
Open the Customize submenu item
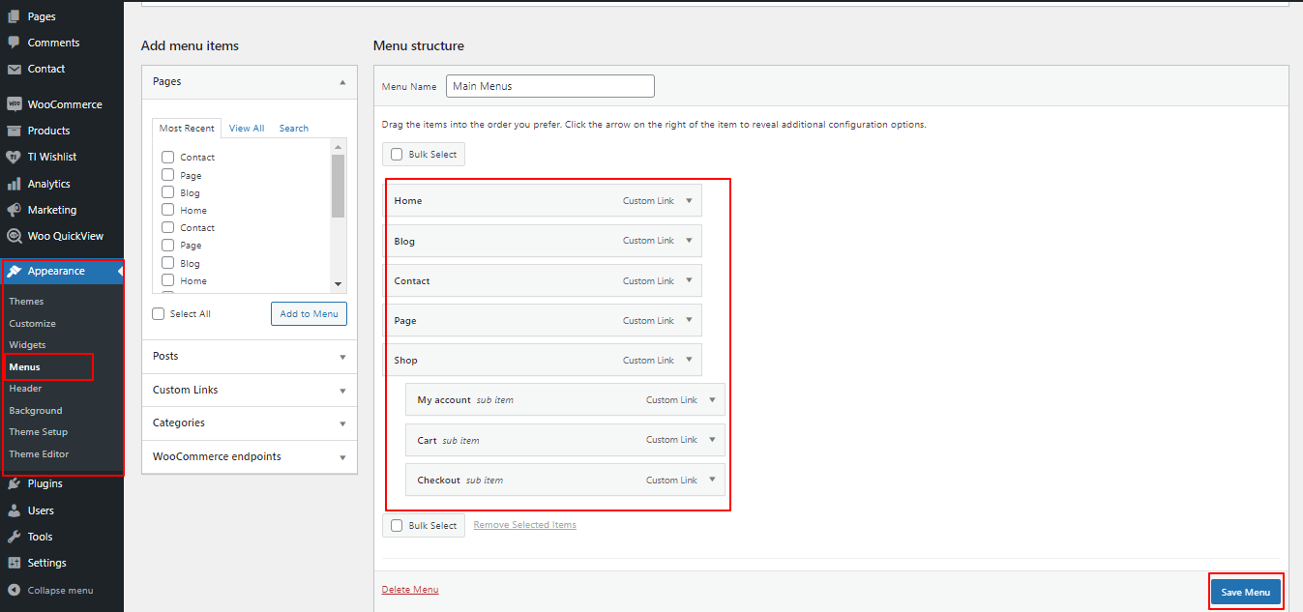tap(32, 323)
